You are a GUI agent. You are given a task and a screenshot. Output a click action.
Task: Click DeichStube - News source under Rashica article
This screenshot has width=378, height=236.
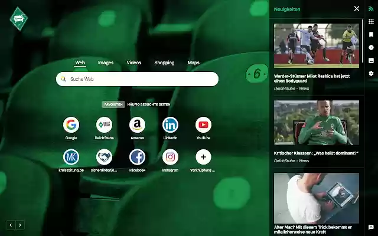(x=291, y=88)
